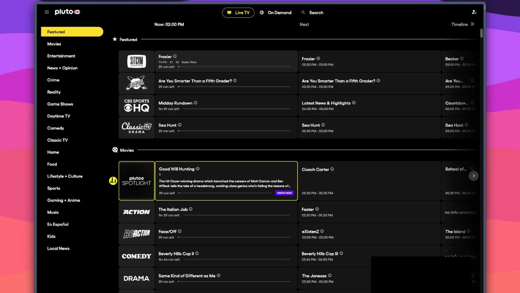
Task: Expand the Timeline with double chevron
Action: [x=472, y=24]
